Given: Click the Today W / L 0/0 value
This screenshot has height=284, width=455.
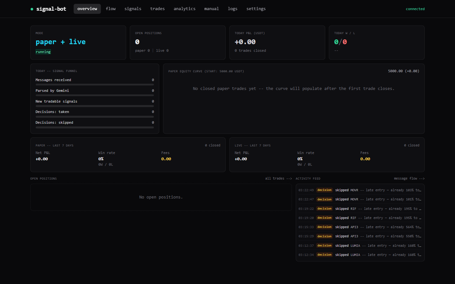Looking at the screenshot, I should pyautogui.click(x=341, y=42).
